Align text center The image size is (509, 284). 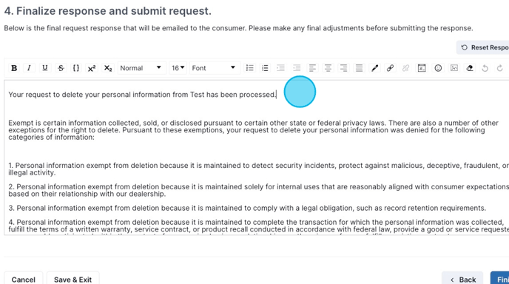pyautogui.click(x=328, y=68)
